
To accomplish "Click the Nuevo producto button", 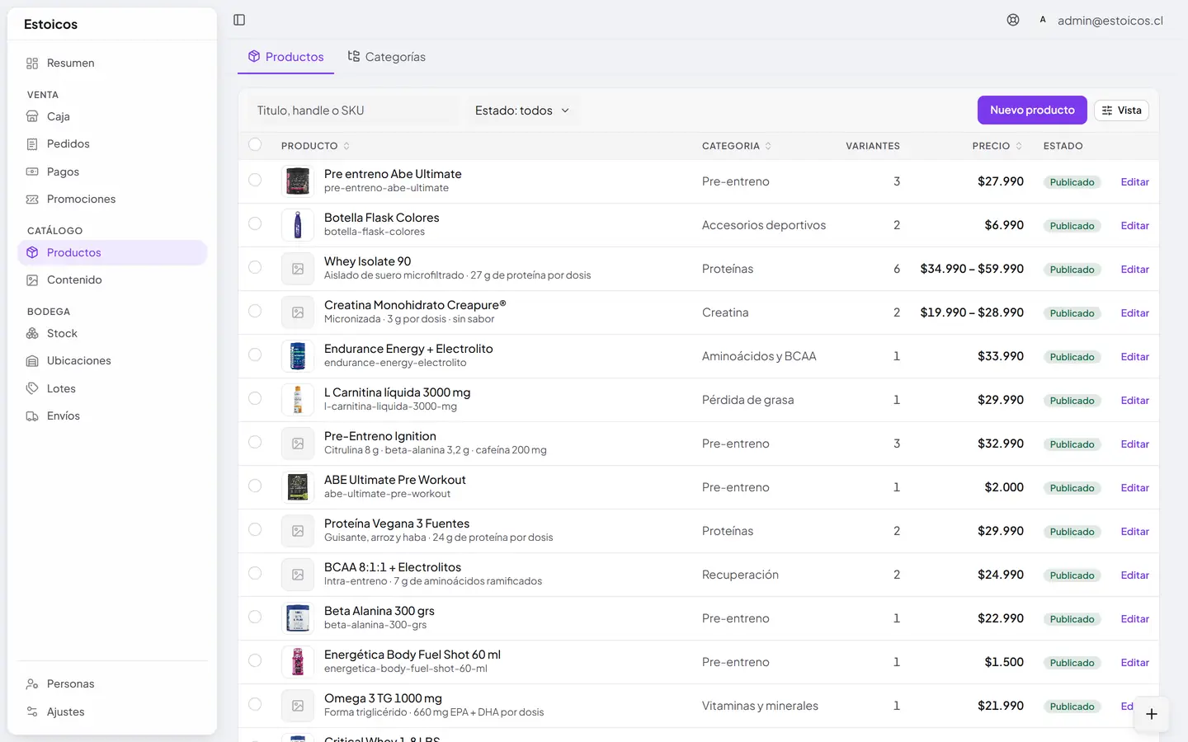I will (1032, 110).
